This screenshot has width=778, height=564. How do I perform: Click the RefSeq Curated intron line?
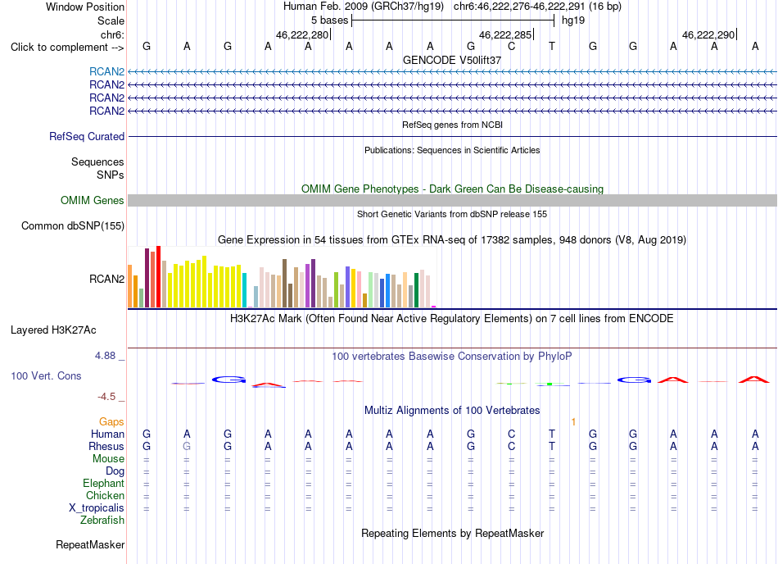coord(452,136)
